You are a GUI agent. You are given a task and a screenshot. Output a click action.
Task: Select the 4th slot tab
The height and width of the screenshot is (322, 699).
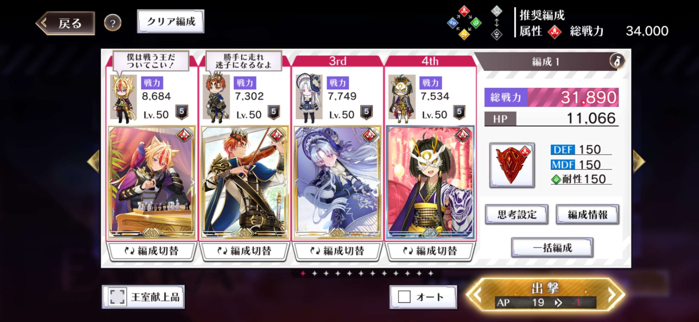[430, 61]
